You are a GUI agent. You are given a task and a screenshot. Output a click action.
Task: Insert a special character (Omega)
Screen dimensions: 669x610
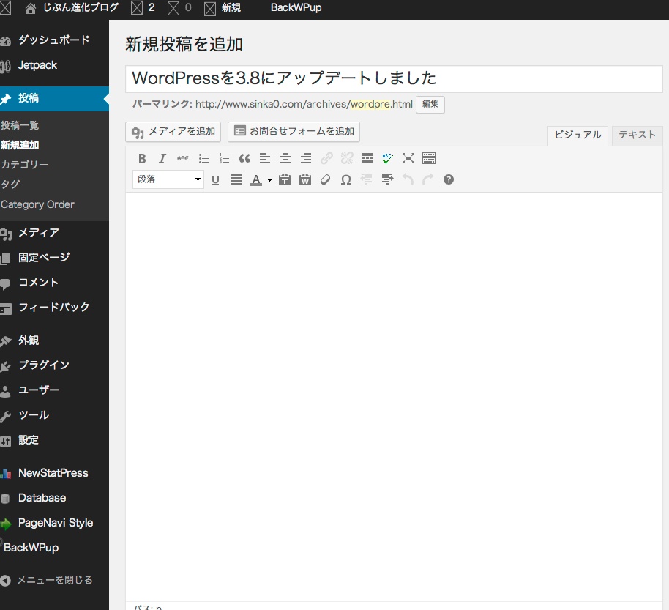(346, 179)
